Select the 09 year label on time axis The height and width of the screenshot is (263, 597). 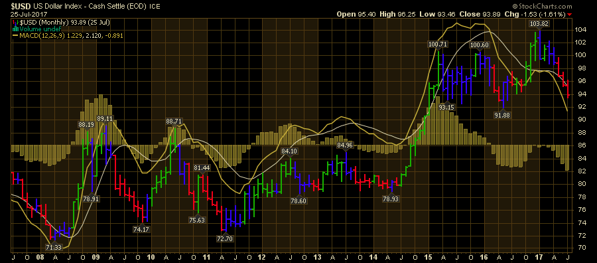pos(97,258)
